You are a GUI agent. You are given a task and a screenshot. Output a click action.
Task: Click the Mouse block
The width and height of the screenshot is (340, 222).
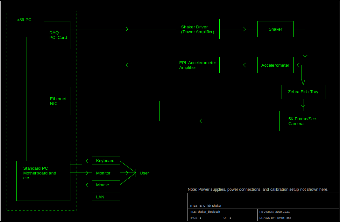coord(106,185)
